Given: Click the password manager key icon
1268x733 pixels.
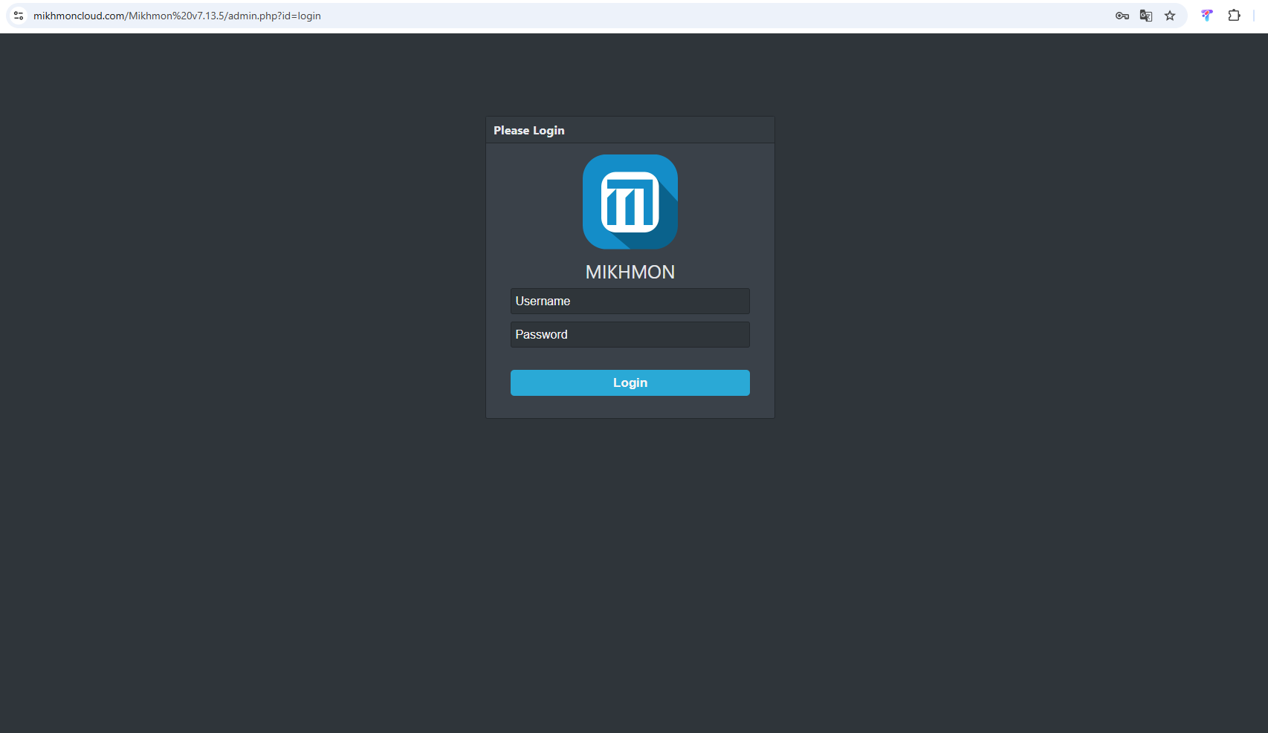Looking at the screenshot, I should (1122, 16).
